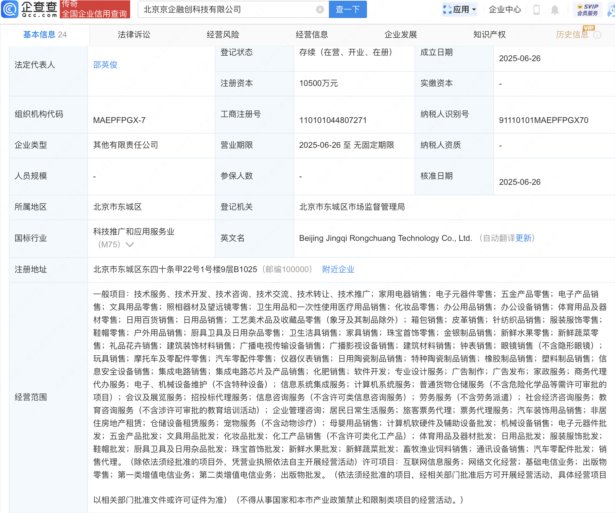Focus the company name search field
615x513 pixels.
(x=228, y=10)
